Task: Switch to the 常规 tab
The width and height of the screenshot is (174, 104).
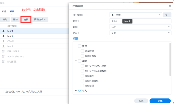Action: [x=4, y=12]
